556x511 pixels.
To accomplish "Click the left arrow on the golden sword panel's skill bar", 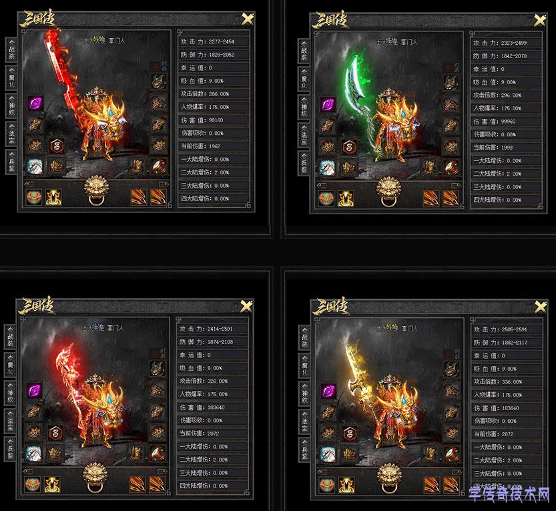I will pyautogui.click(x=322, y=472).
